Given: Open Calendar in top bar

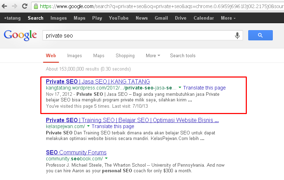Looking at the screenshot, I should pos(204,18).
